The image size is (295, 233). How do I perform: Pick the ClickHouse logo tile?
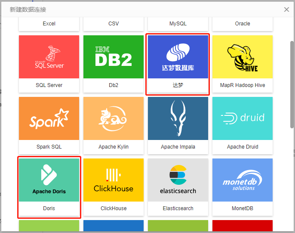(x=114, y=180)
